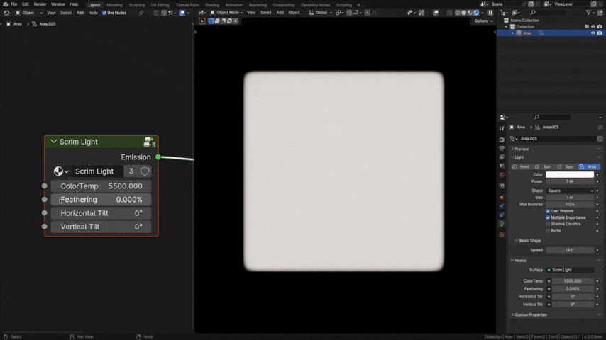The width and height of the screenshot is (606, 340).
Task: Open node editor overlay options dropdown
Action: tap(188, 13)
